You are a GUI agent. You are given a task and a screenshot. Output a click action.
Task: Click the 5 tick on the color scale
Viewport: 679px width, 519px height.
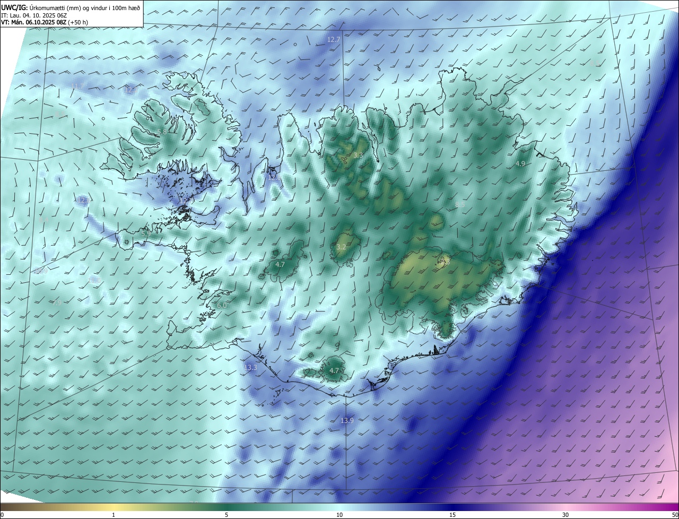click(227, 515)
